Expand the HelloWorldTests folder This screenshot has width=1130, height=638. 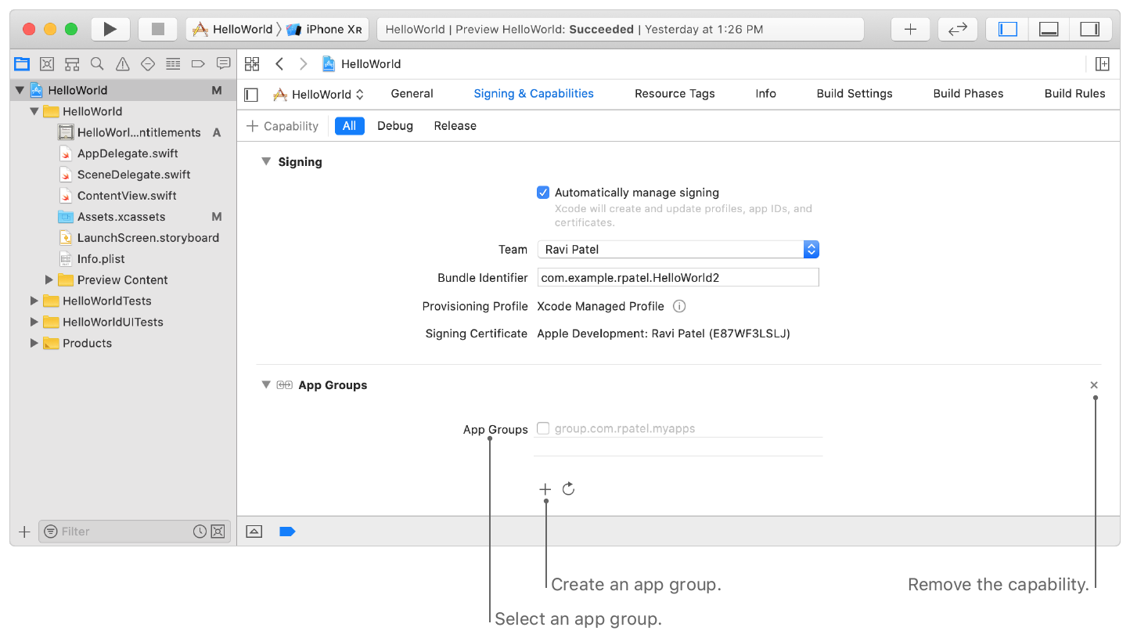(34, 301)
